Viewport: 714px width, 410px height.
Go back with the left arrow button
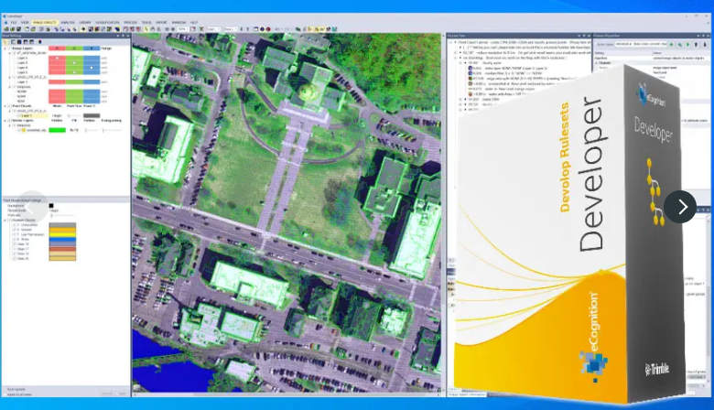pos(32,207)
